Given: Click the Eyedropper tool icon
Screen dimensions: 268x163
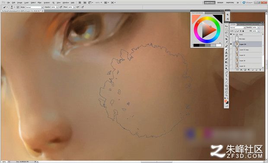Looking at the screenshot, I should pos(227,42).
